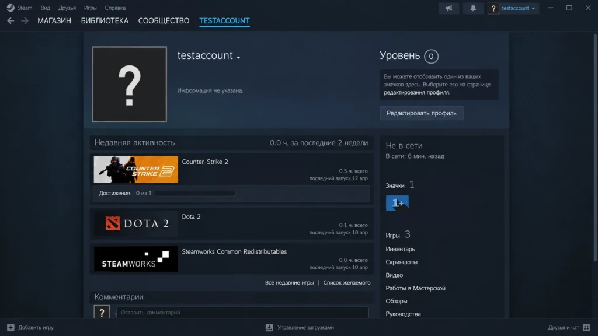Screen dimensions: 598x336
Task: Expand the testaccount profile name dropdown
Action: coord(238,57)
